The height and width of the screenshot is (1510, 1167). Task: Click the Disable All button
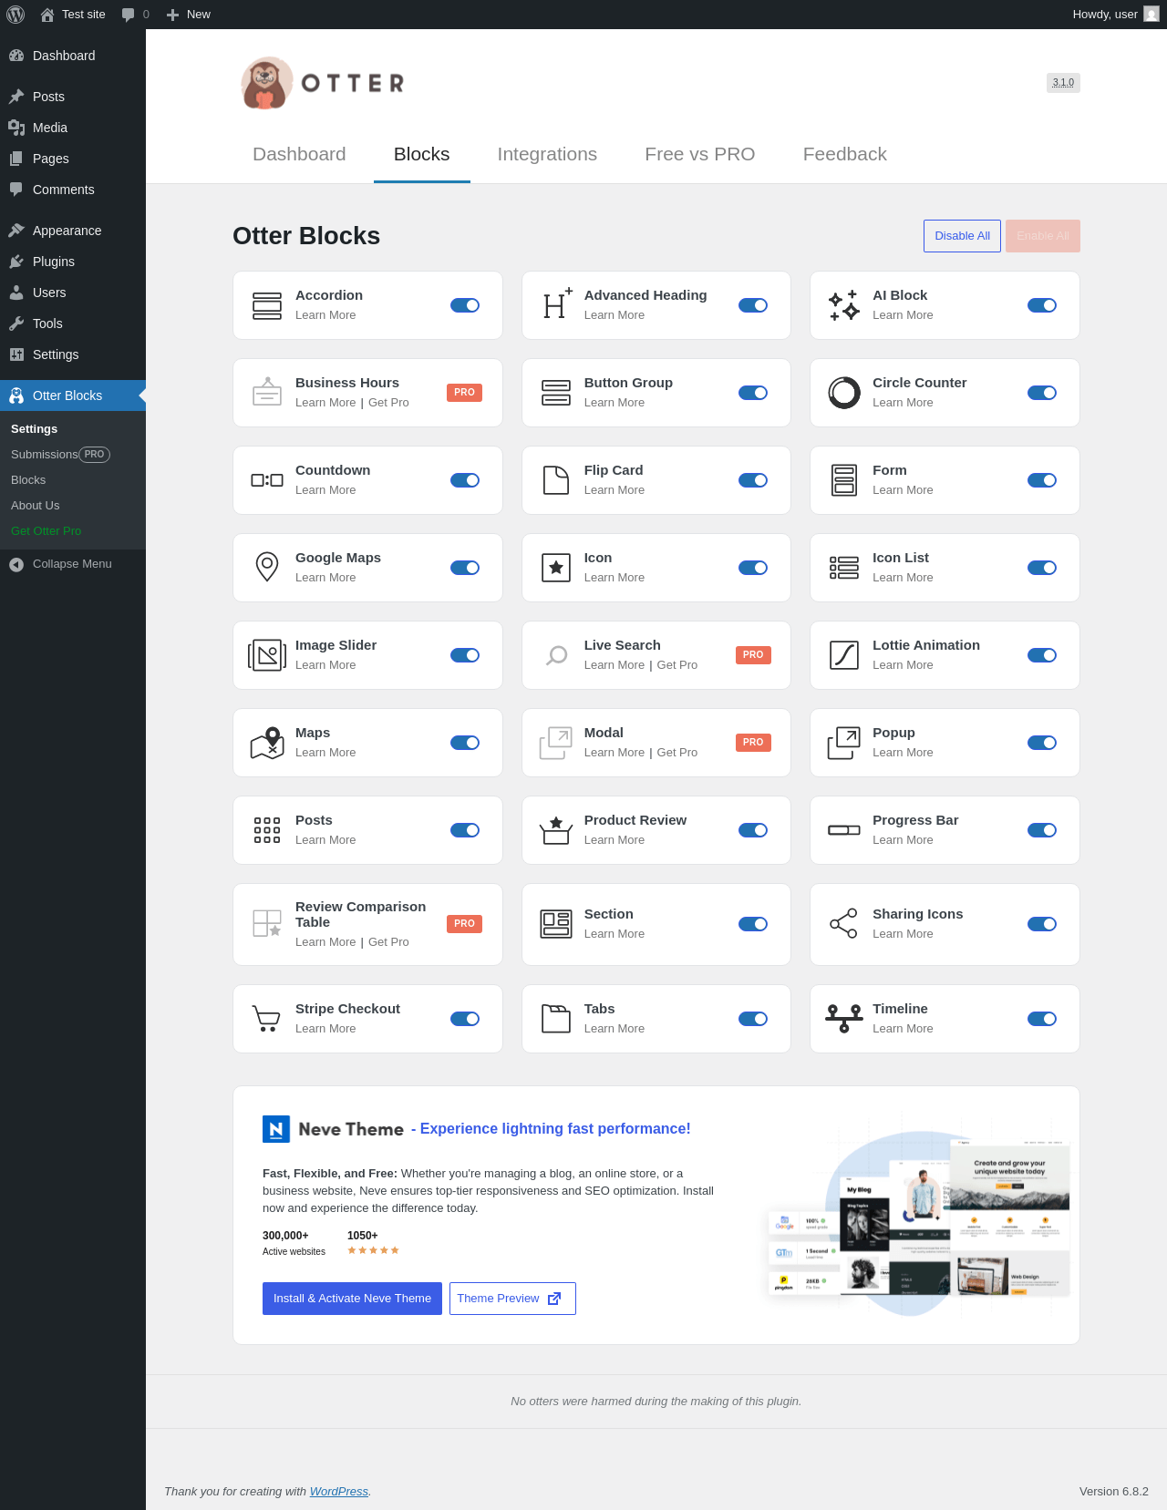pyautogui.click(x=963, y=236)
